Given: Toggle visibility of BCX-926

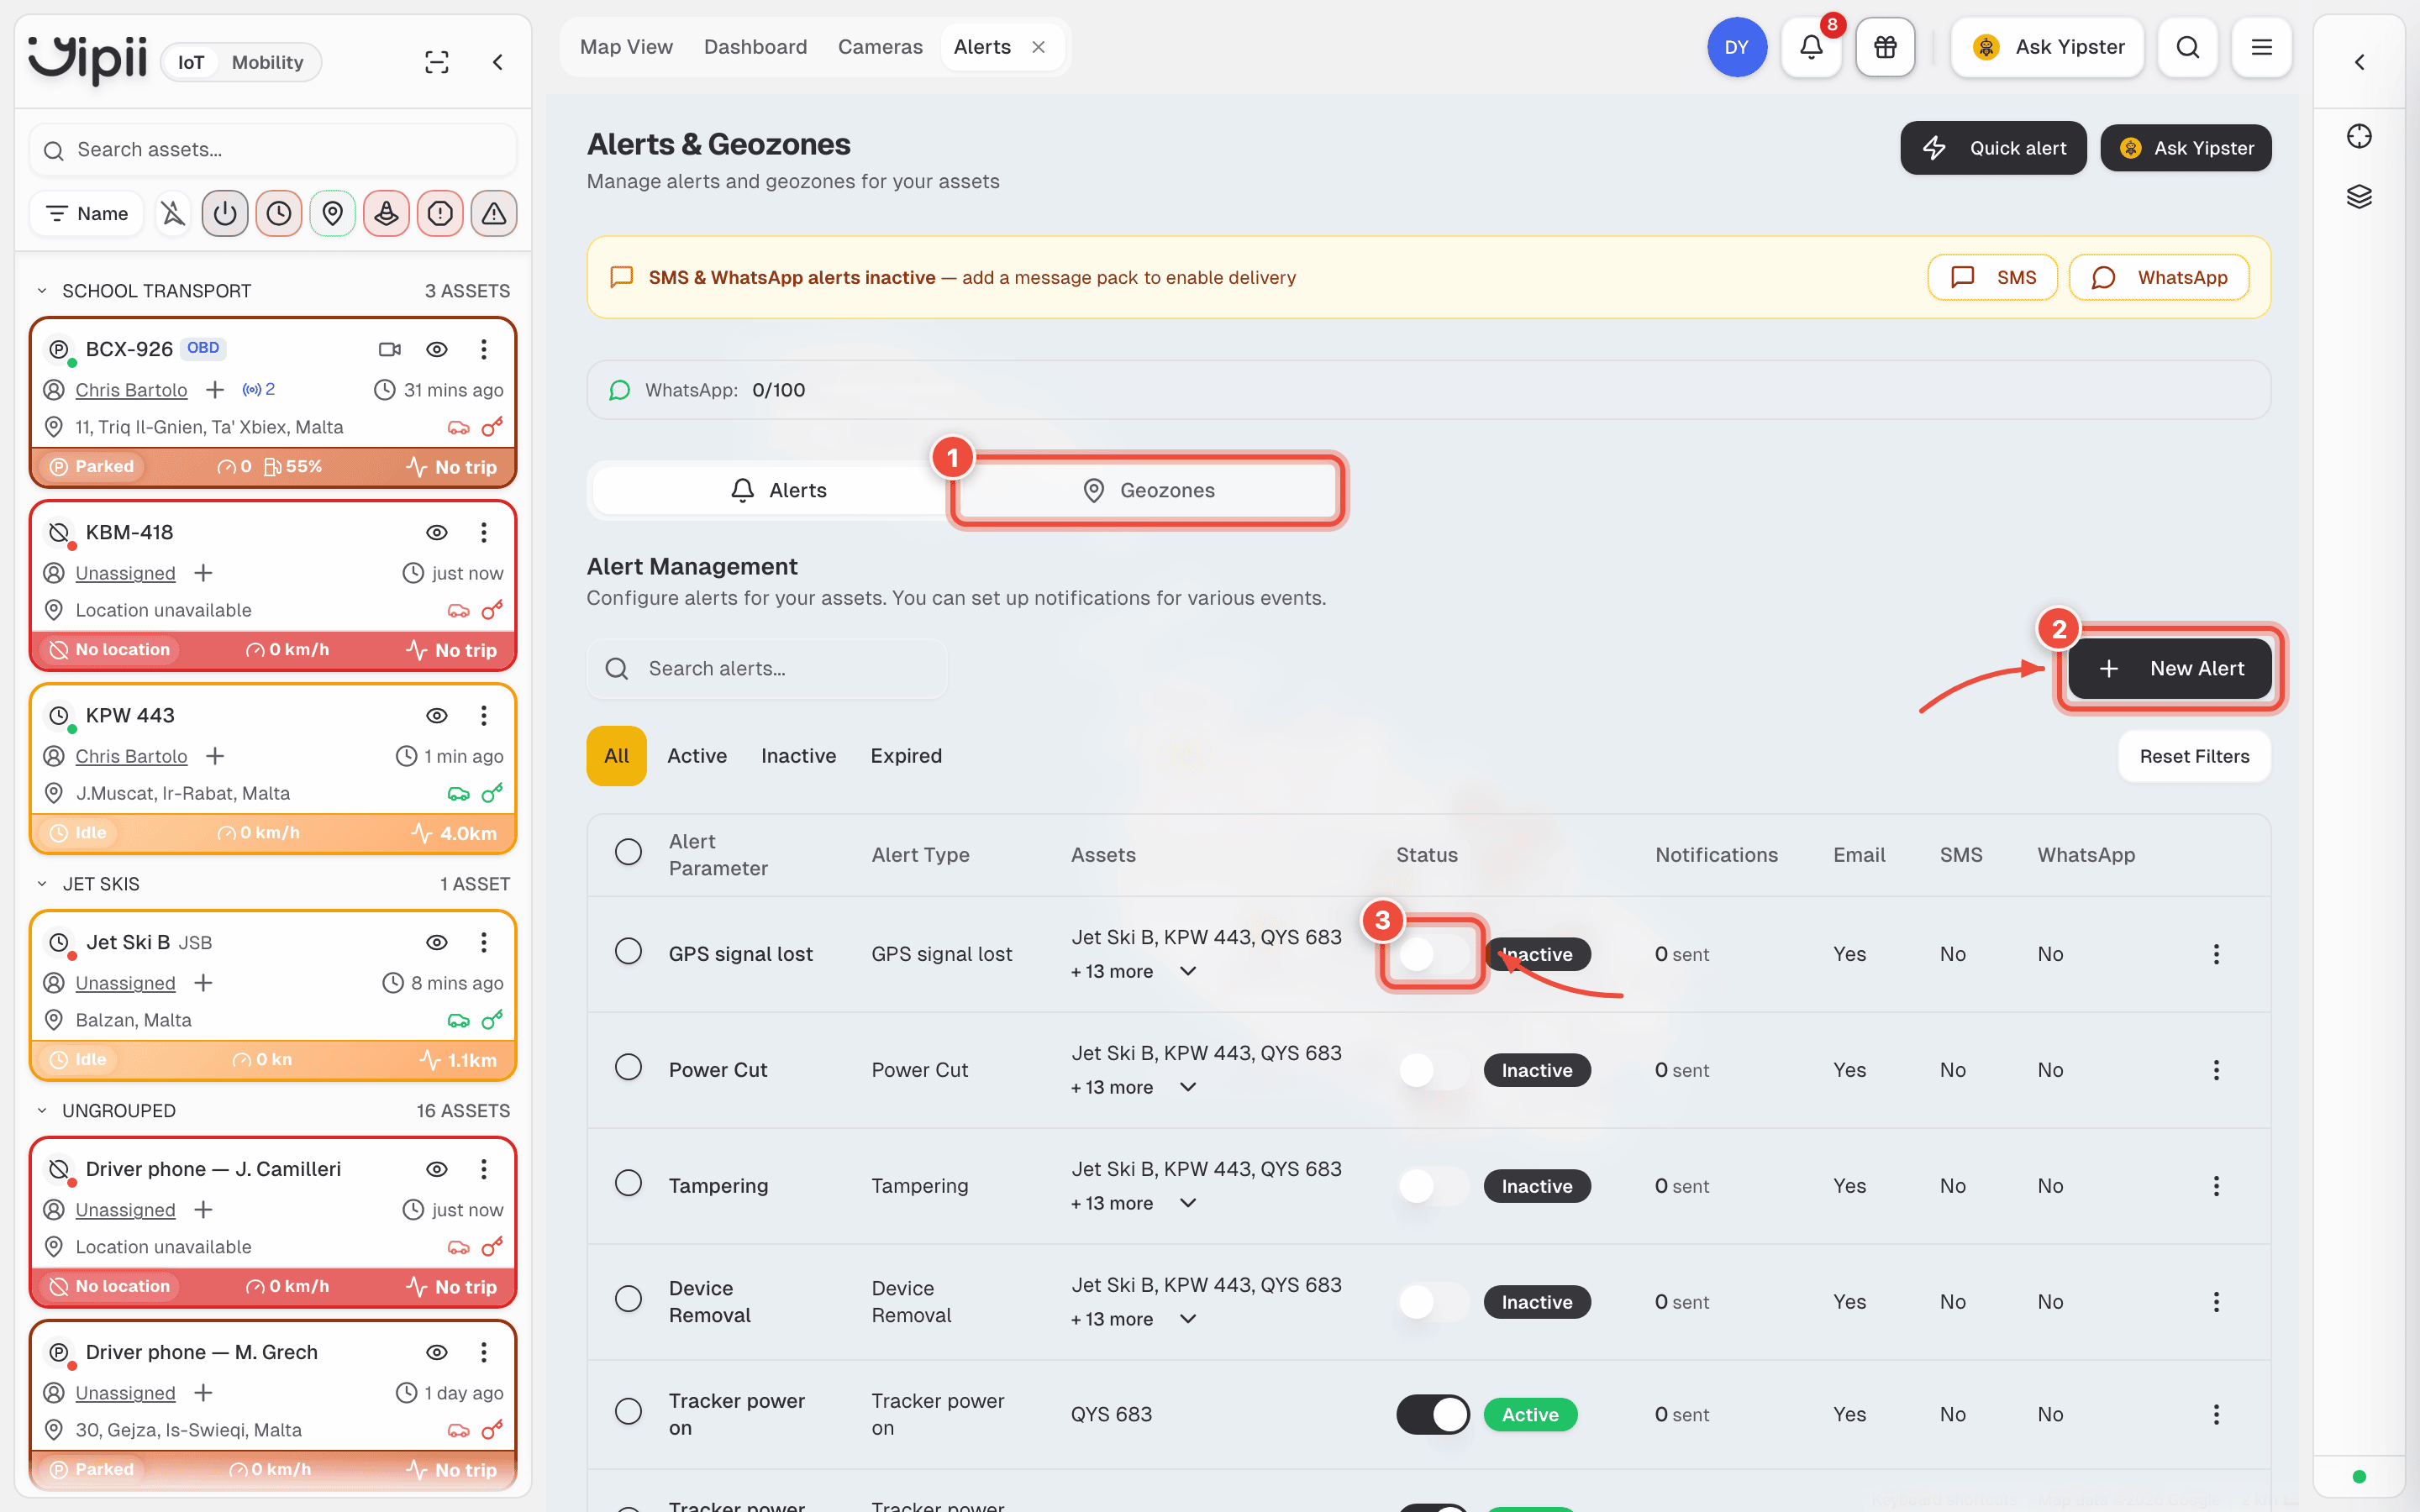Looking at the screenshot, I should point(437,349).
